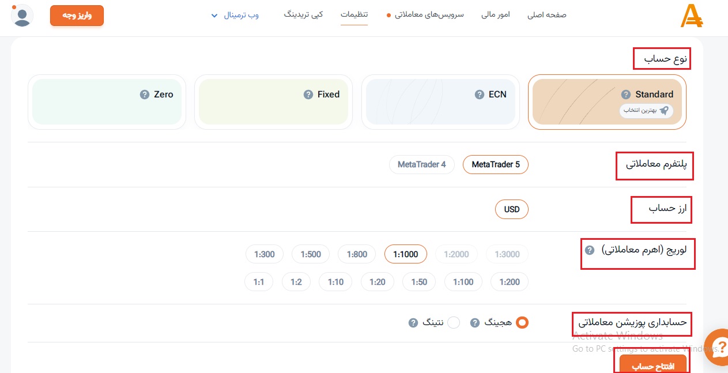The height and width of the screenshot is (373, 728).
Task: Set leverage to 1:10
Action: (335, 282)
